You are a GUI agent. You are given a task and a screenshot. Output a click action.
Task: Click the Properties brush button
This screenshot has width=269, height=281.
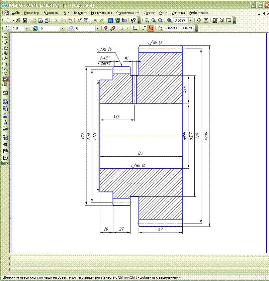pyautogui.click(x=79, y=20)
